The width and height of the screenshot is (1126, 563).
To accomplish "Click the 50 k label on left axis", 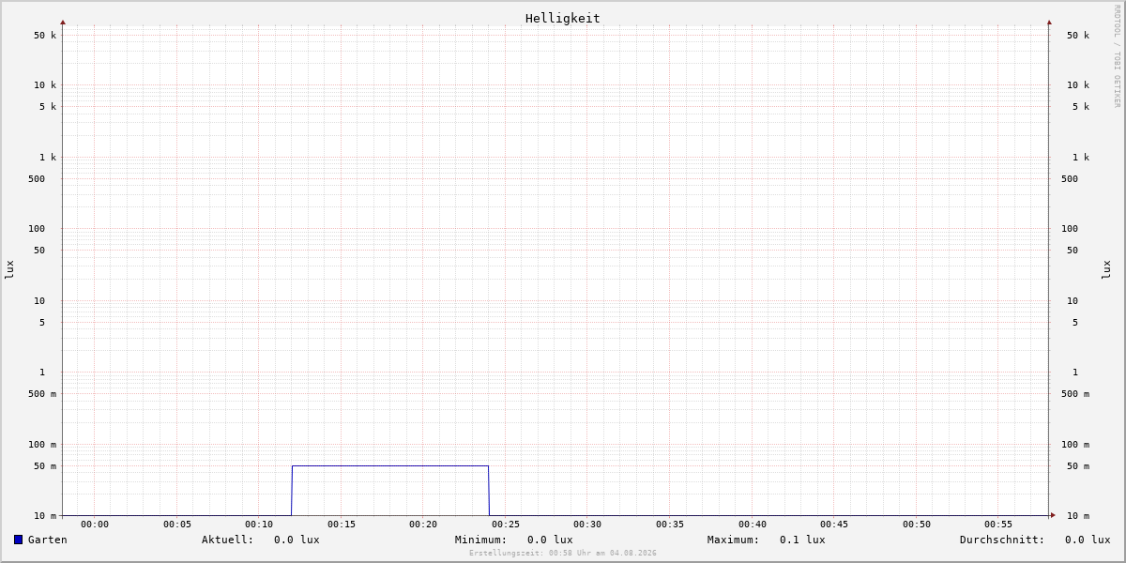I will 45,36.
